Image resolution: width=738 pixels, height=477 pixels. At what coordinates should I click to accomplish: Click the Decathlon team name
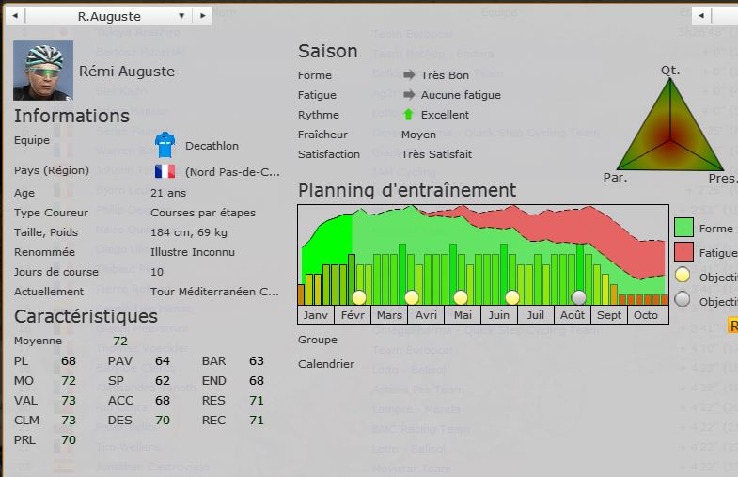click(212, 146)
